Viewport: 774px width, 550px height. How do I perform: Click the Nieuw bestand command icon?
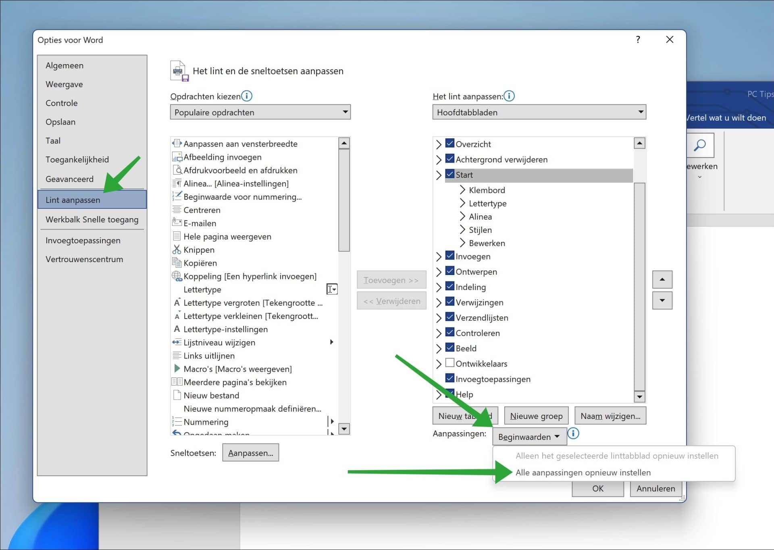tap(177, 395)
